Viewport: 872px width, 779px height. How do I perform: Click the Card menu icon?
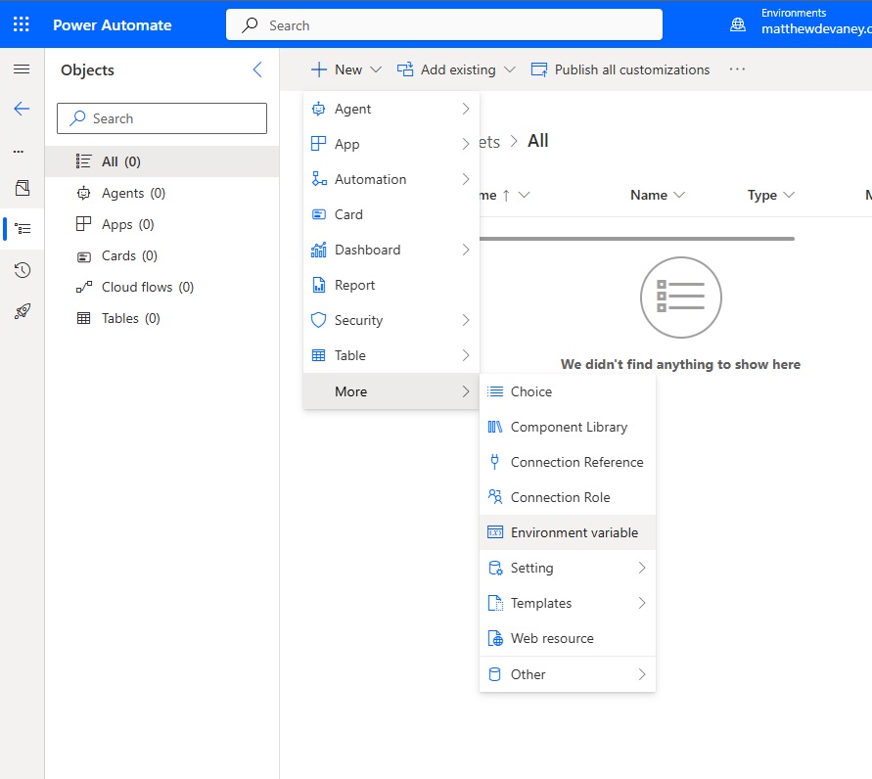coord(319,214)
